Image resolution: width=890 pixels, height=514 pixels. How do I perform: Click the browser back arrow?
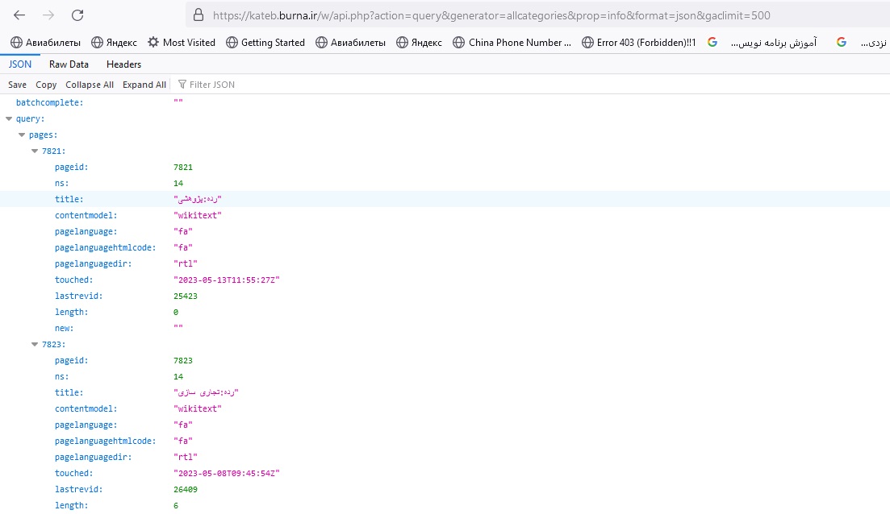tap(19, 15)
